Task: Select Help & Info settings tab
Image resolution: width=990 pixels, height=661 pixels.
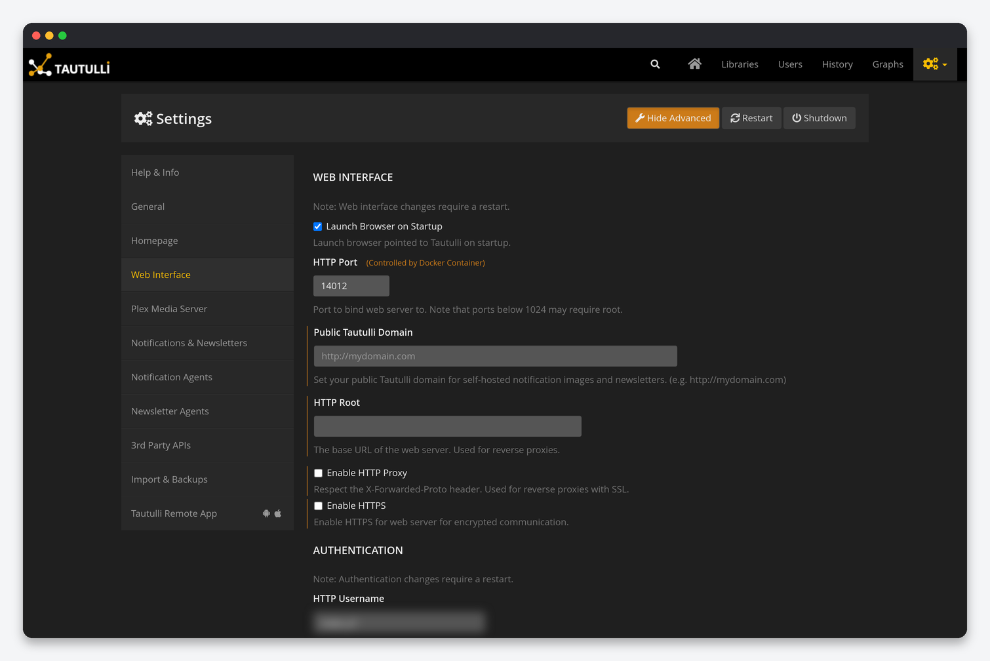Action: pyautogui.click(x=207, y=172)
